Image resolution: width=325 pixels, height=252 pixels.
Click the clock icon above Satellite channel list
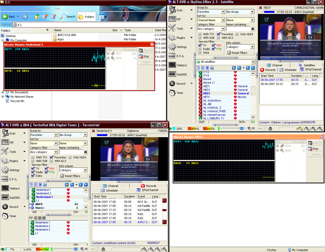tap(234, 68)
